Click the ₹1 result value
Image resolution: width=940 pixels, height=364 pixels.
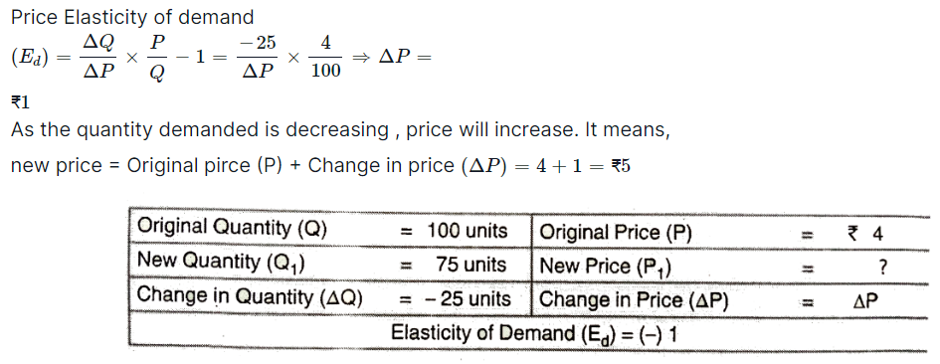[20, 102]
